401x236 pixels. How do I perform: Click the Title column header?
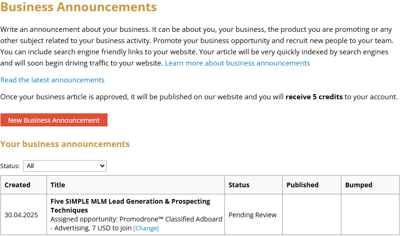click(58, 185)
